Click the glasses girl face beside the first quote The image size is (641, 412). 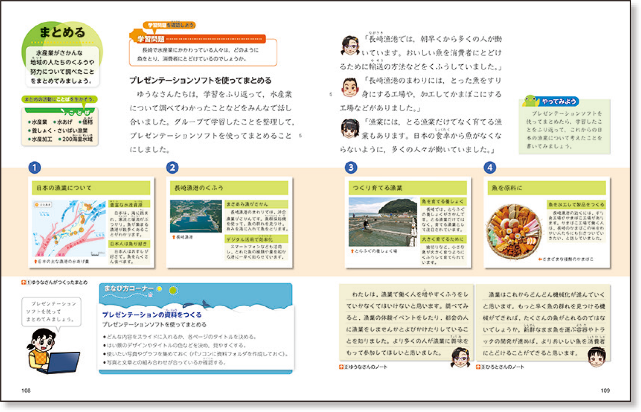(x=350, y=45)
